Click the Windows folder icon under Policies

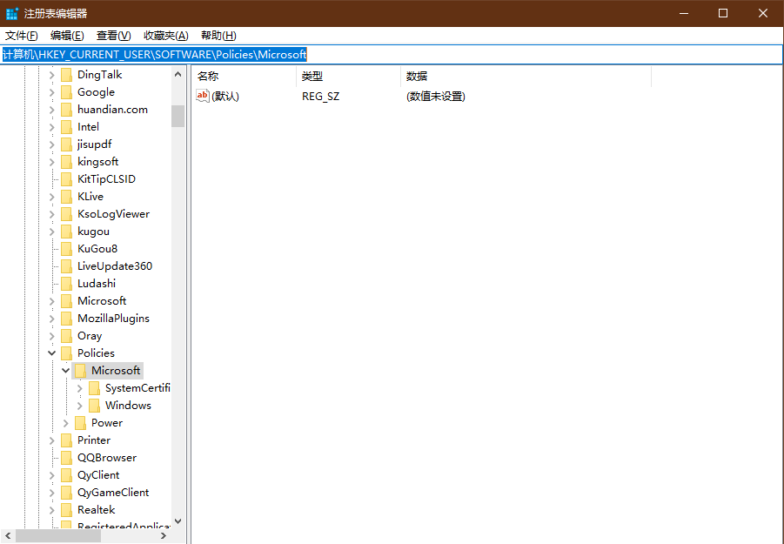pyautogui.click(x=94, y=406)
